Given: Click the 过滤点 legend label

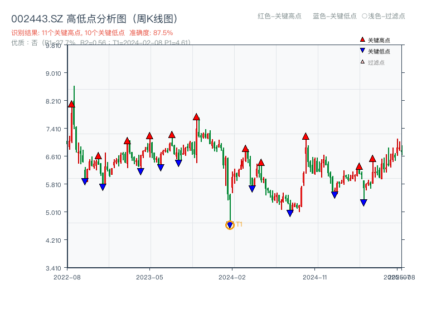Looking at the screenshot, I should (x=376, y=62).
